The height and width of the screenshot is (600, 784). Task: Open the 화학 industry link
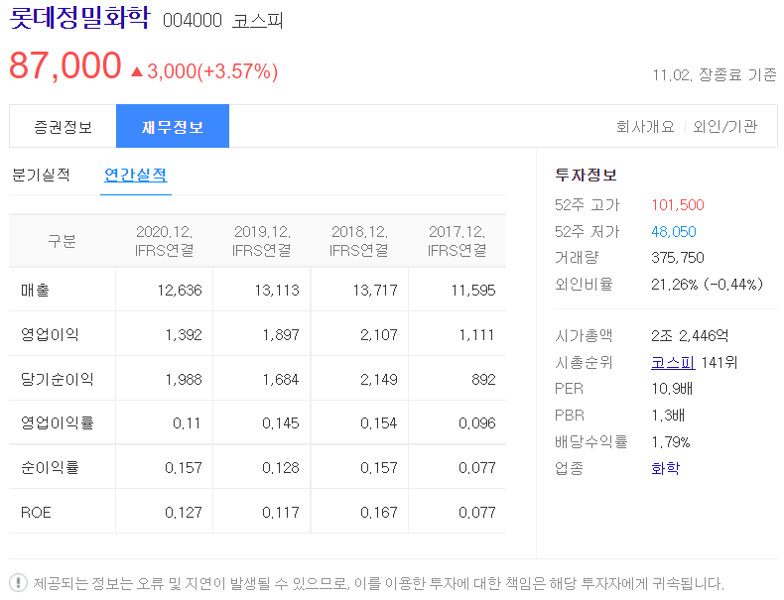coord(665,468)
